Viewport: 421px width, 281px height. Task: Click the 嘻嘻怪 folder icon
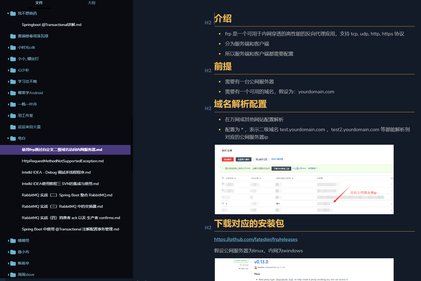coord(13,241)
